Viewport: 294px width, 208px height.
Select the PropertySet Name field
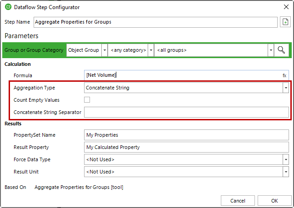186,135
